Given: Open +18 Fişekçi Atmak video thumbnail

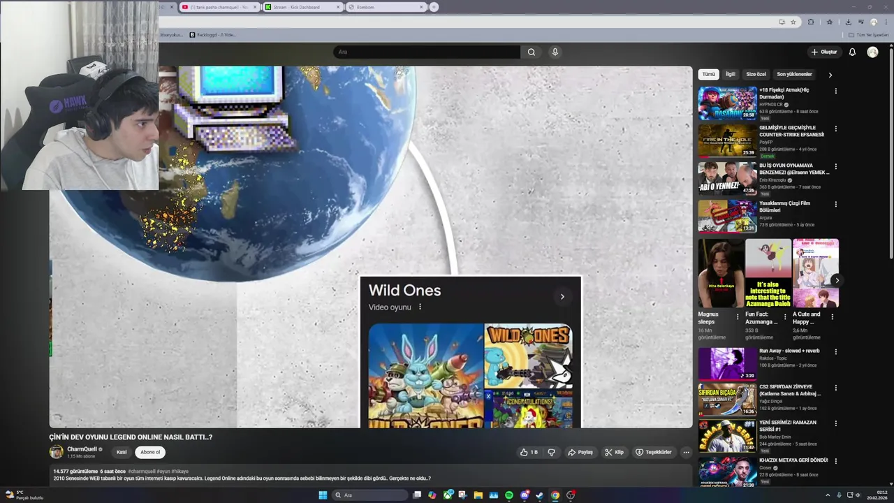Looking at the screenshot, I should click(x=727, y=103).
